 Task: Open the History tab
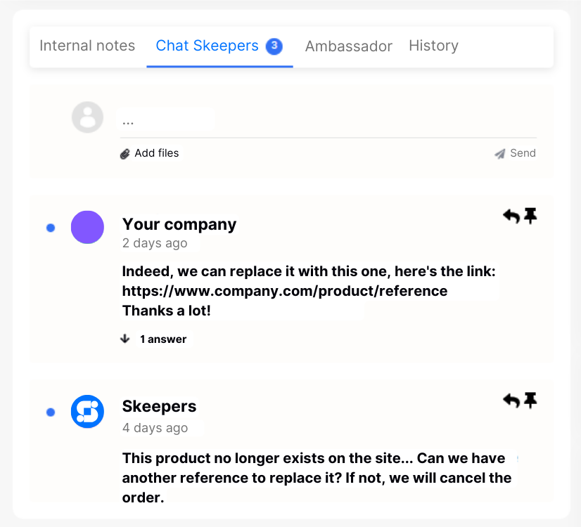point(433,45)
